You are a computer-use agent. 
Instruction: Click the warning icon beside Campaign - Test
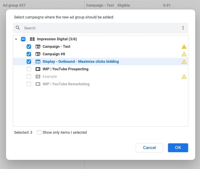184,47
